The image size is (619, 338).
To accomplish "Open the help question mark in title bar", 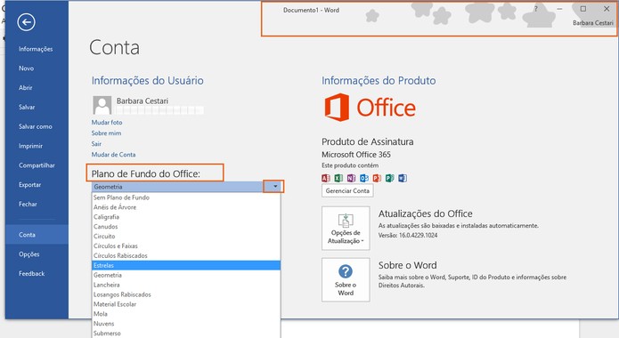I will (x=535, y=9).
